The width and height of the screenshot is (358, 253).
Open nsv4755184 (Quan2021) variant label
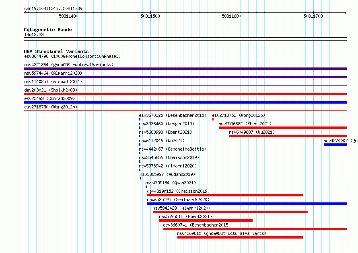[x=171, y=183]
